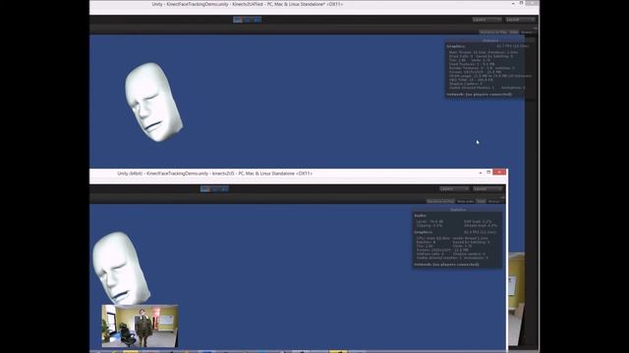The image size is (629, 353).
Task: Toggle Maximize on Play in front window
Action: pyautogui.click(x=440, y=201)
